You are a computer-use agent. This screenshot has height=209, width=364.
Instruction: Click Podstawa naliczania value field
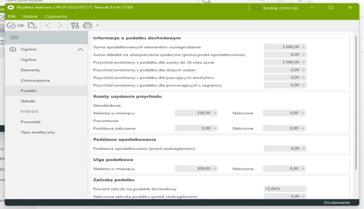pyautogui.click(x=196, y=128)
